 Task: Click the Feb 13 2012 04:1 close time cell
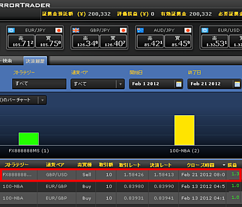pos(203,198)
